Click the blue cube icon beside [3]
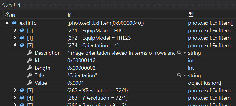 pos(22,90)
